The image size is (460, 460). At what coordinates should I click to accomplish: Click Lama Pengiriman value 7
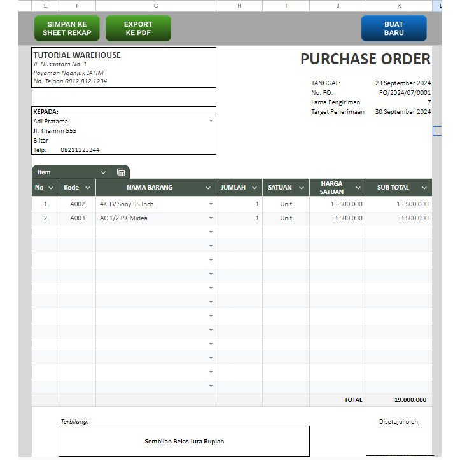[x=429, y=102]
